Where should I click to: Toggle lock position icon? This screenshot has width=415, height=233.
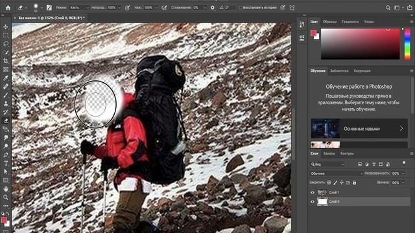(342, 183)
